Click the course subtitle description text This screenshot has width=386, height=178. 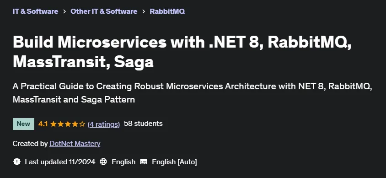[x=192, y=93]
